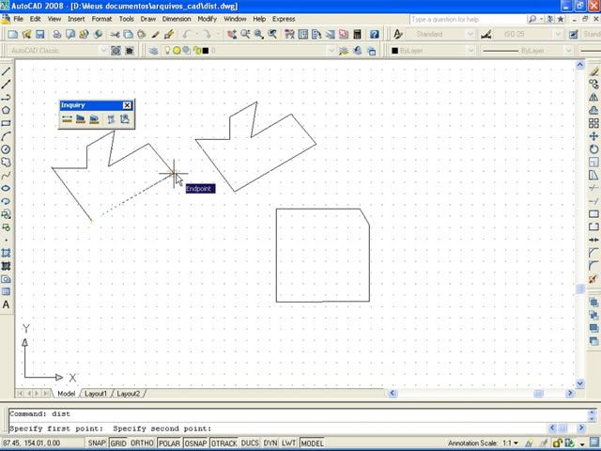Select the Multiline Text tool
The width and height of the screenshot is (601, 451).
coord(6,304)
